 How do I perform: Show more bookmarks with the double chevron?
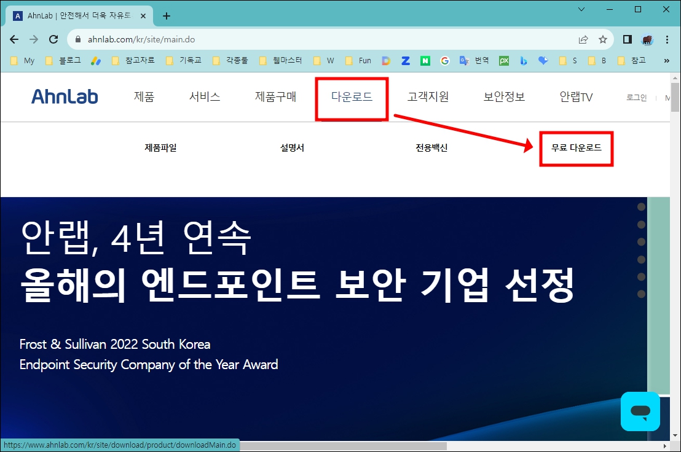coord(667,61)
